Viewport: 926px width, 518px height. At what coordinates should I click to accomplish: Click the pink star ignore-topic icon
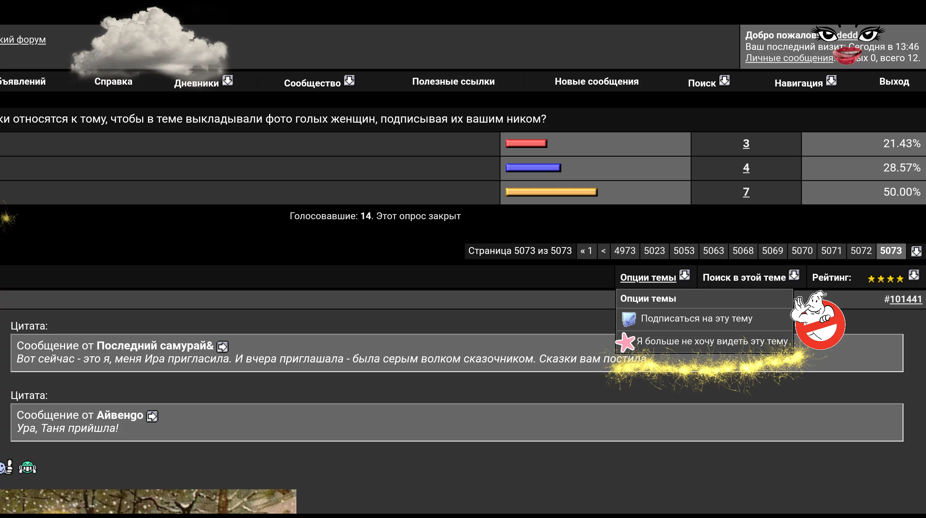(625, 342)
